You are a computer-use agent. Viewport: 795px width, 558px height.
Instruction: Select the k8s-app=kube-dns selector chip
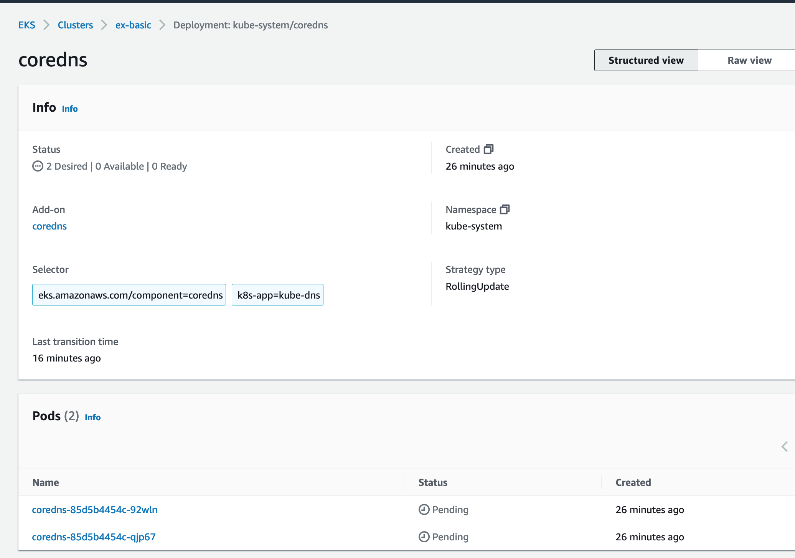click(277, 295)
